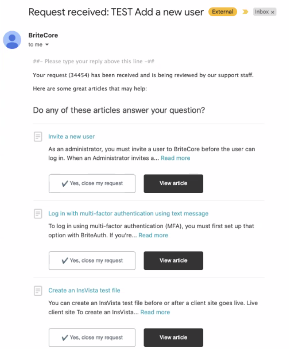Click 'Yes, close my request' under the MFA article
The width and height of the screenshot is (289, 349).
[x=92, y=261]
